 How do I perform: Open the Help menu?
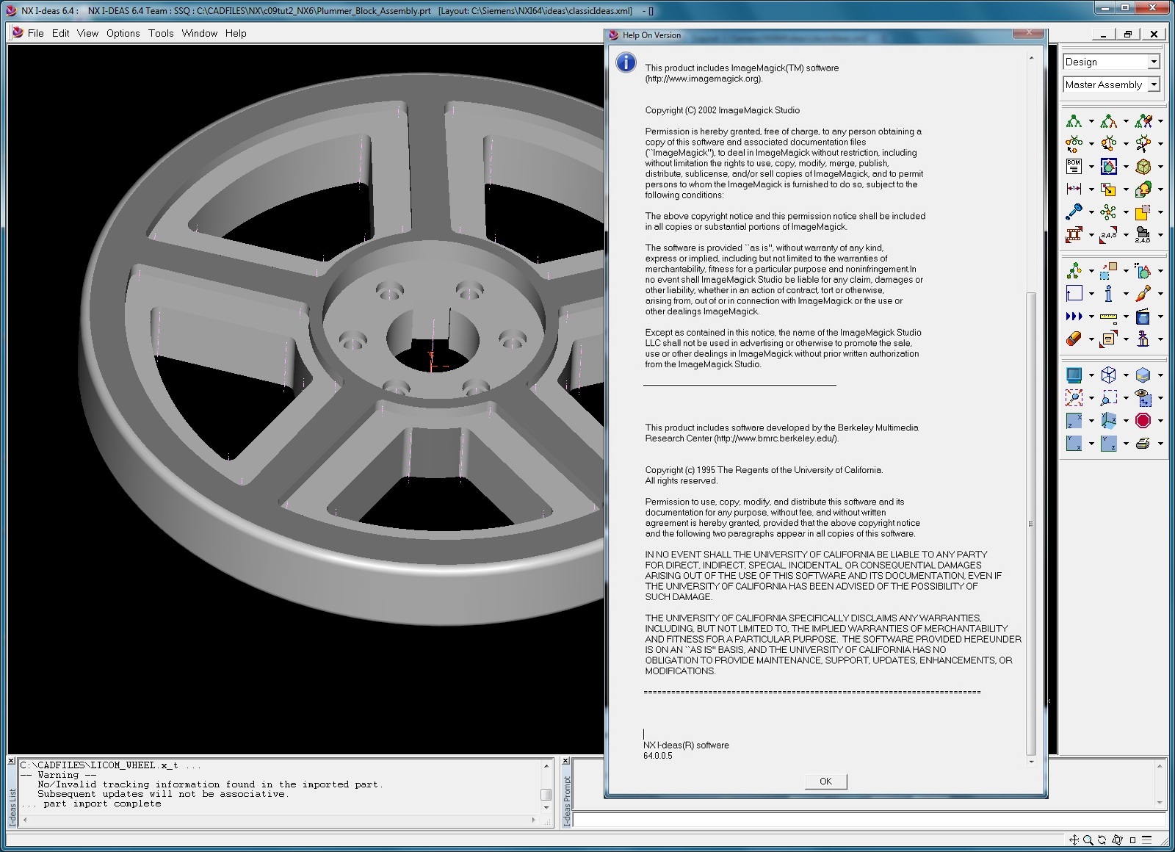coord(236,33)
